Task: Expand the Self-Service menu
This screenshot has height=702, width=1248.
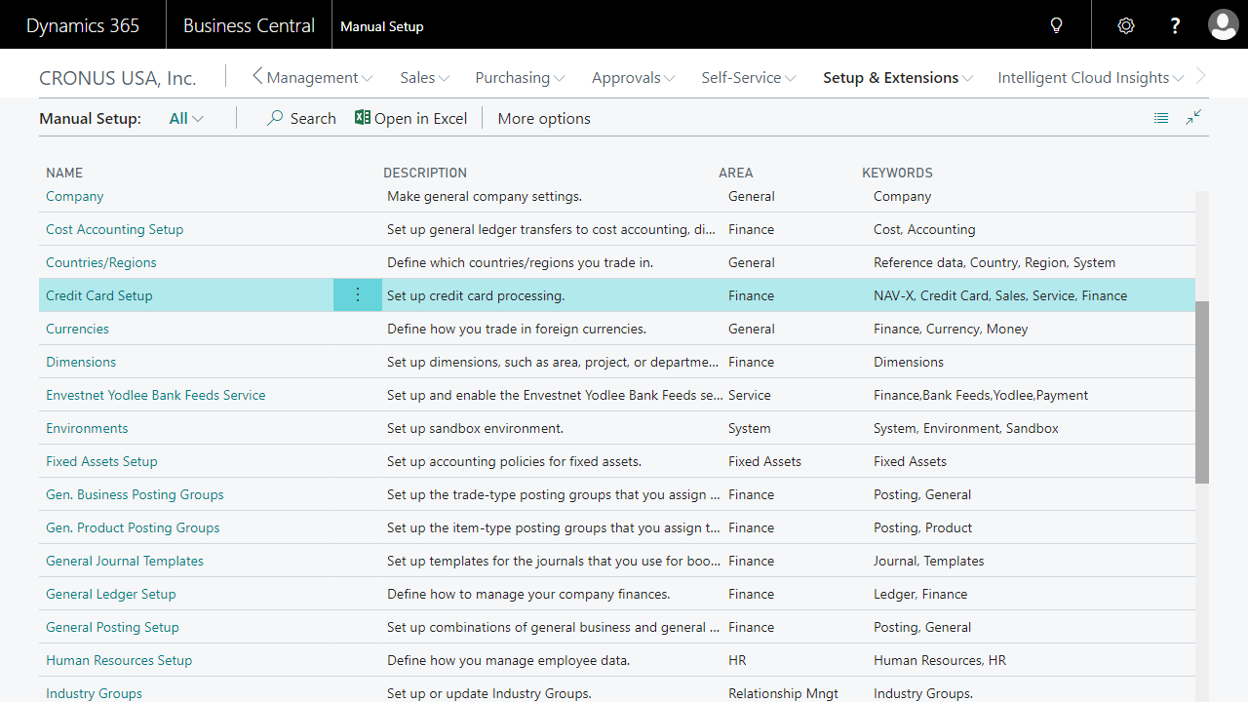Action: point(749,78)
